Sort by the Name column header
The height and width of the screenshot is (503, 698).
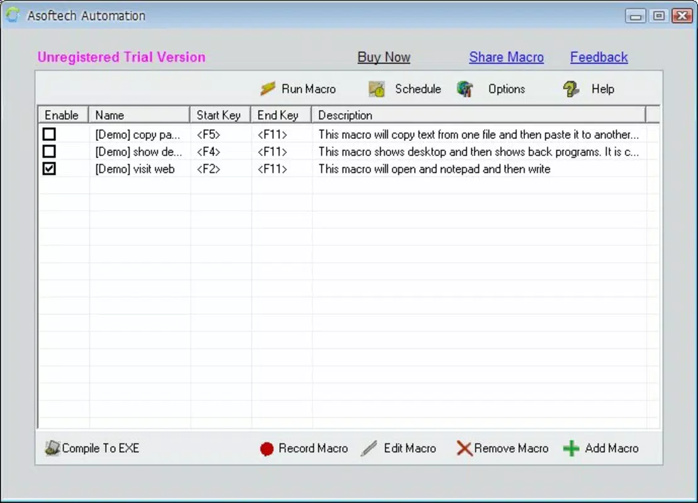tap(139, 115)
